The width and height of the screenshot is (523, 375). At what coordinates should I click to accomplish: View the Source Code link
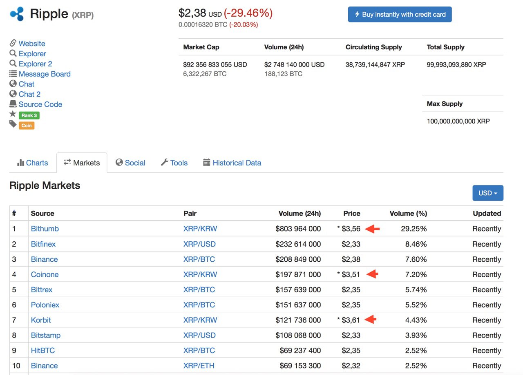click(x=40, y=104)
